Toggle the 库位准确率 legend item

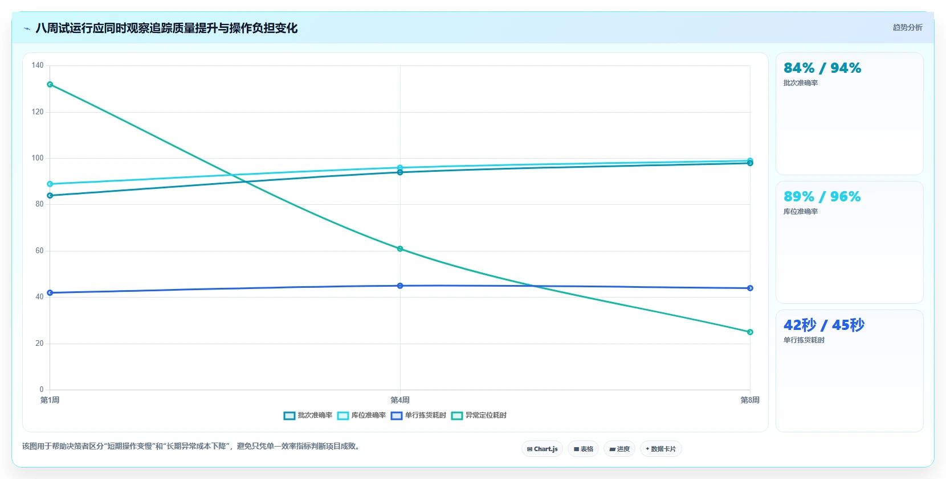pos(361,415)
